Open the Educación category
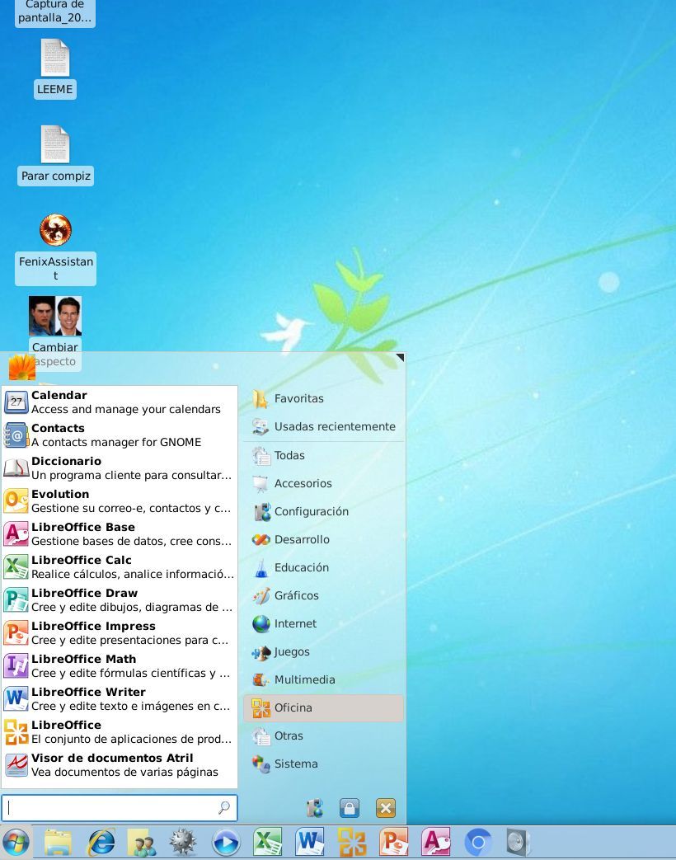Image resolution: width=676 pixels, height=860 pixels. pyautogui.click(x=323, y=567)
